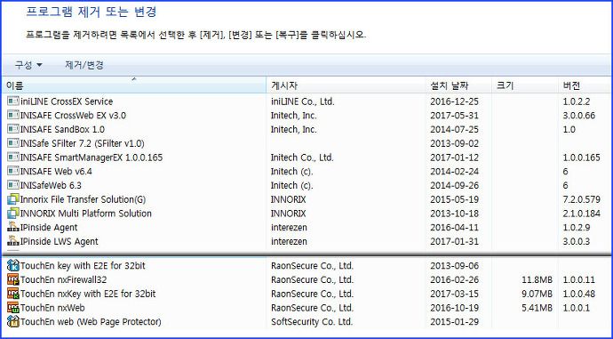Select INISAFE Web v6.4 name
The image size is (613, 339).
coord(56,171)
